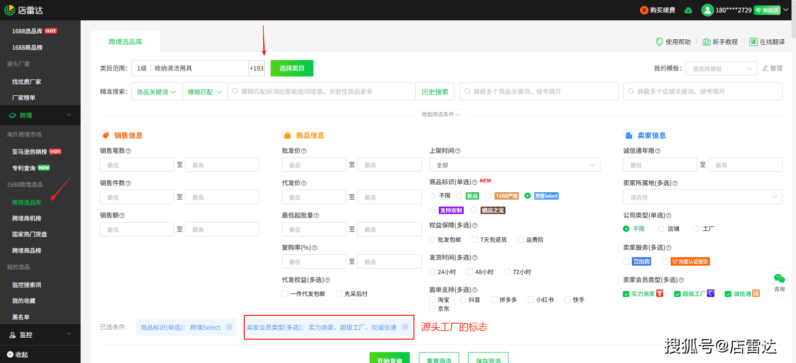This screenshot has height=363, width=796.
Task: Expand the 监控 sidebar section chevron
Action: click(69, 334)
